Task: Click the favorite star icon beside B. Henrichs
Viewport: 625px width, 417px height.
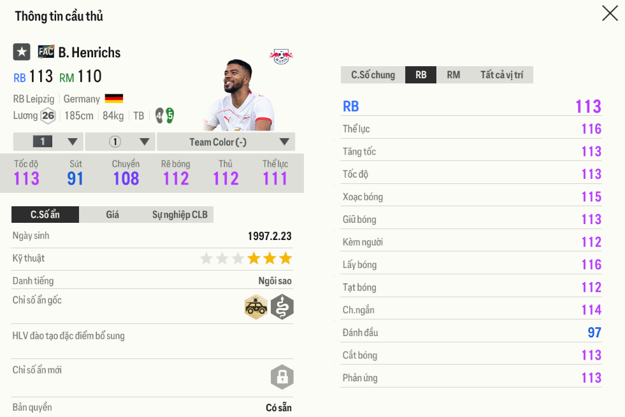Action: (x=22, y=52)
